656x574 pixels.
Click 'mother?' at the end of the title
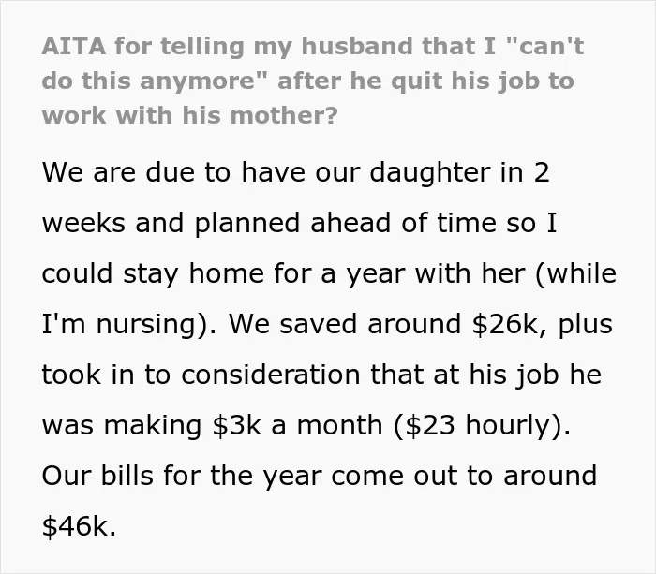284,115
